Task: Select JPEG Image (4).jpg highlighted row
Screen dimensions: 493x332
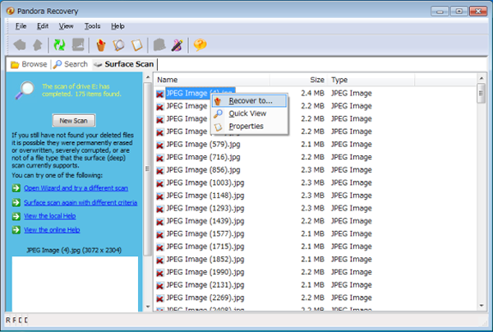Action: click(200, 93)
